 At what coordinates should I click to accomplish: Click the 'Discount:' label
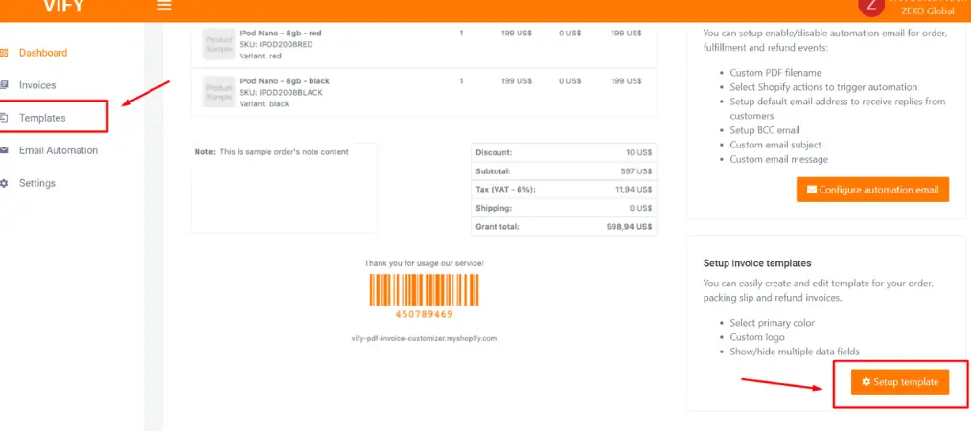tap(494, 152)
